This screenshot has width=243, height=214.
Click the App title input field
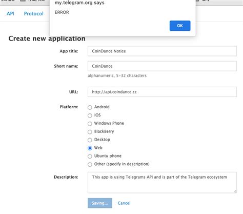(x=162, y=51)
